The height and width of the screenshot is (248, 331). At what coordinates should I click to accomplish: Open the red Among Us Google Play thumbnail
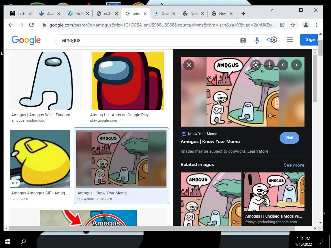(x=128, y=80)
